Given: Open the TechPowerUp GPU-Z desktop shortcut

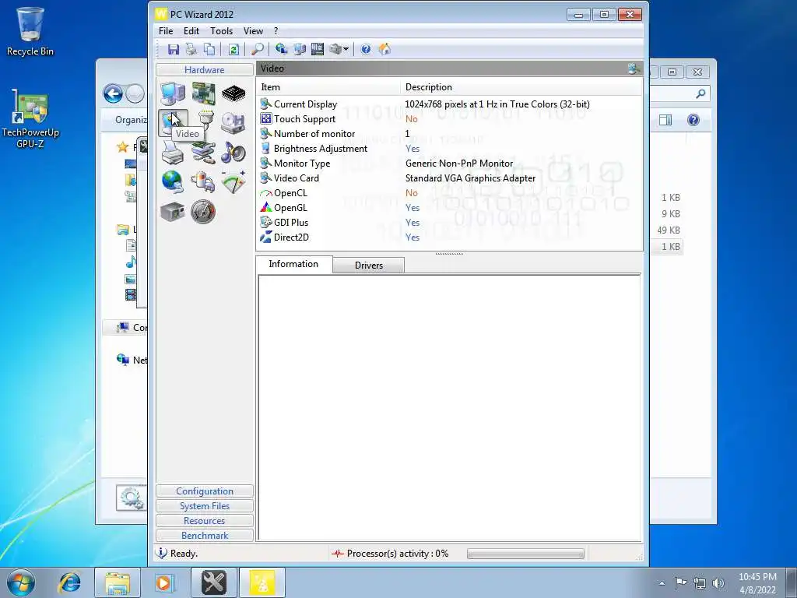Looking at the screenshot, I should 30,119.
